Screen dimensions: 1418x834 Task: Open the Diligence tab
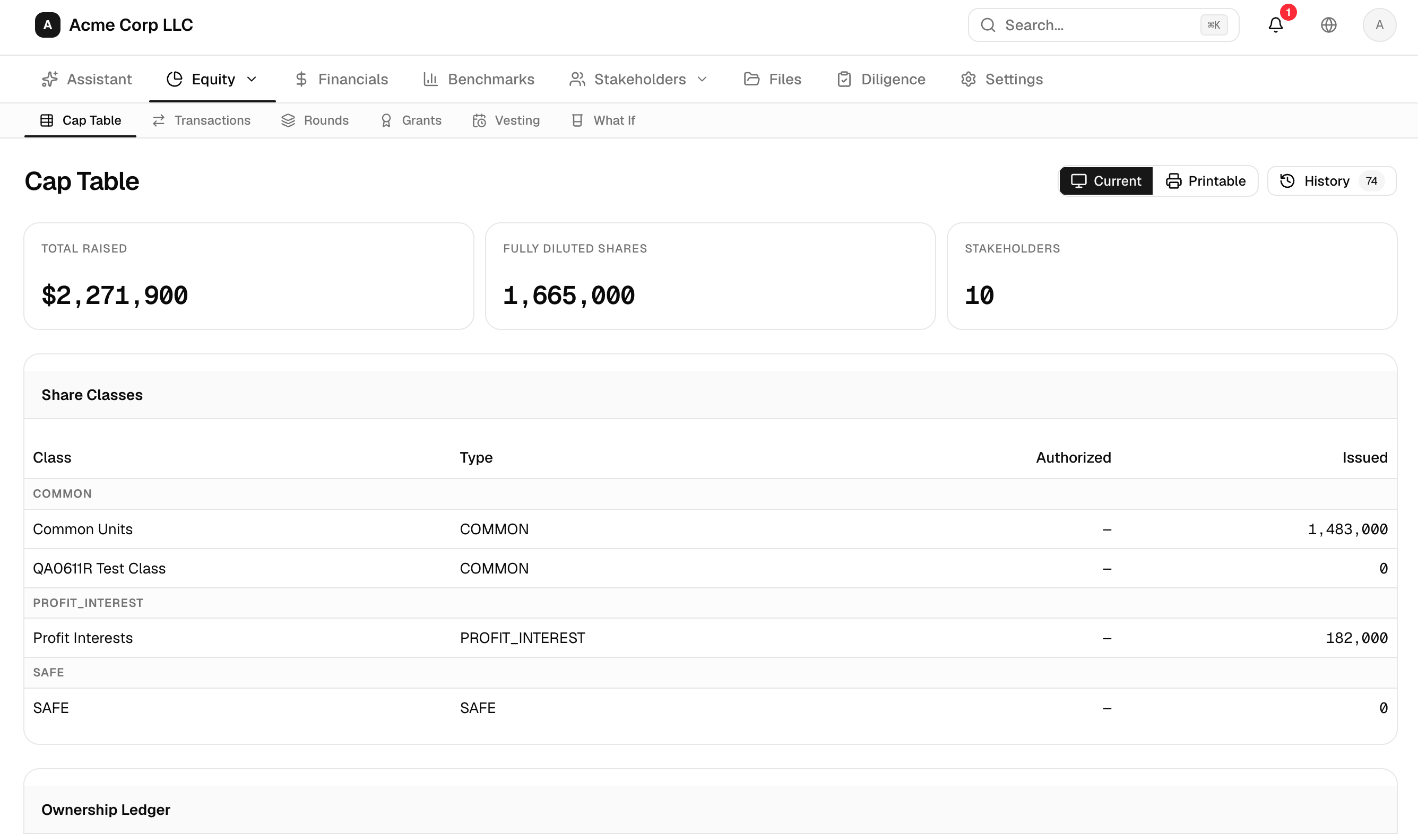[881, 79]
